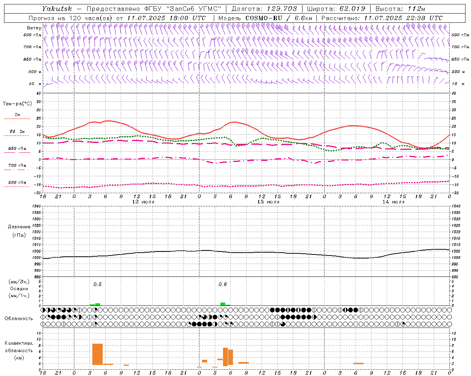Click the 13 июля date label

268,202
